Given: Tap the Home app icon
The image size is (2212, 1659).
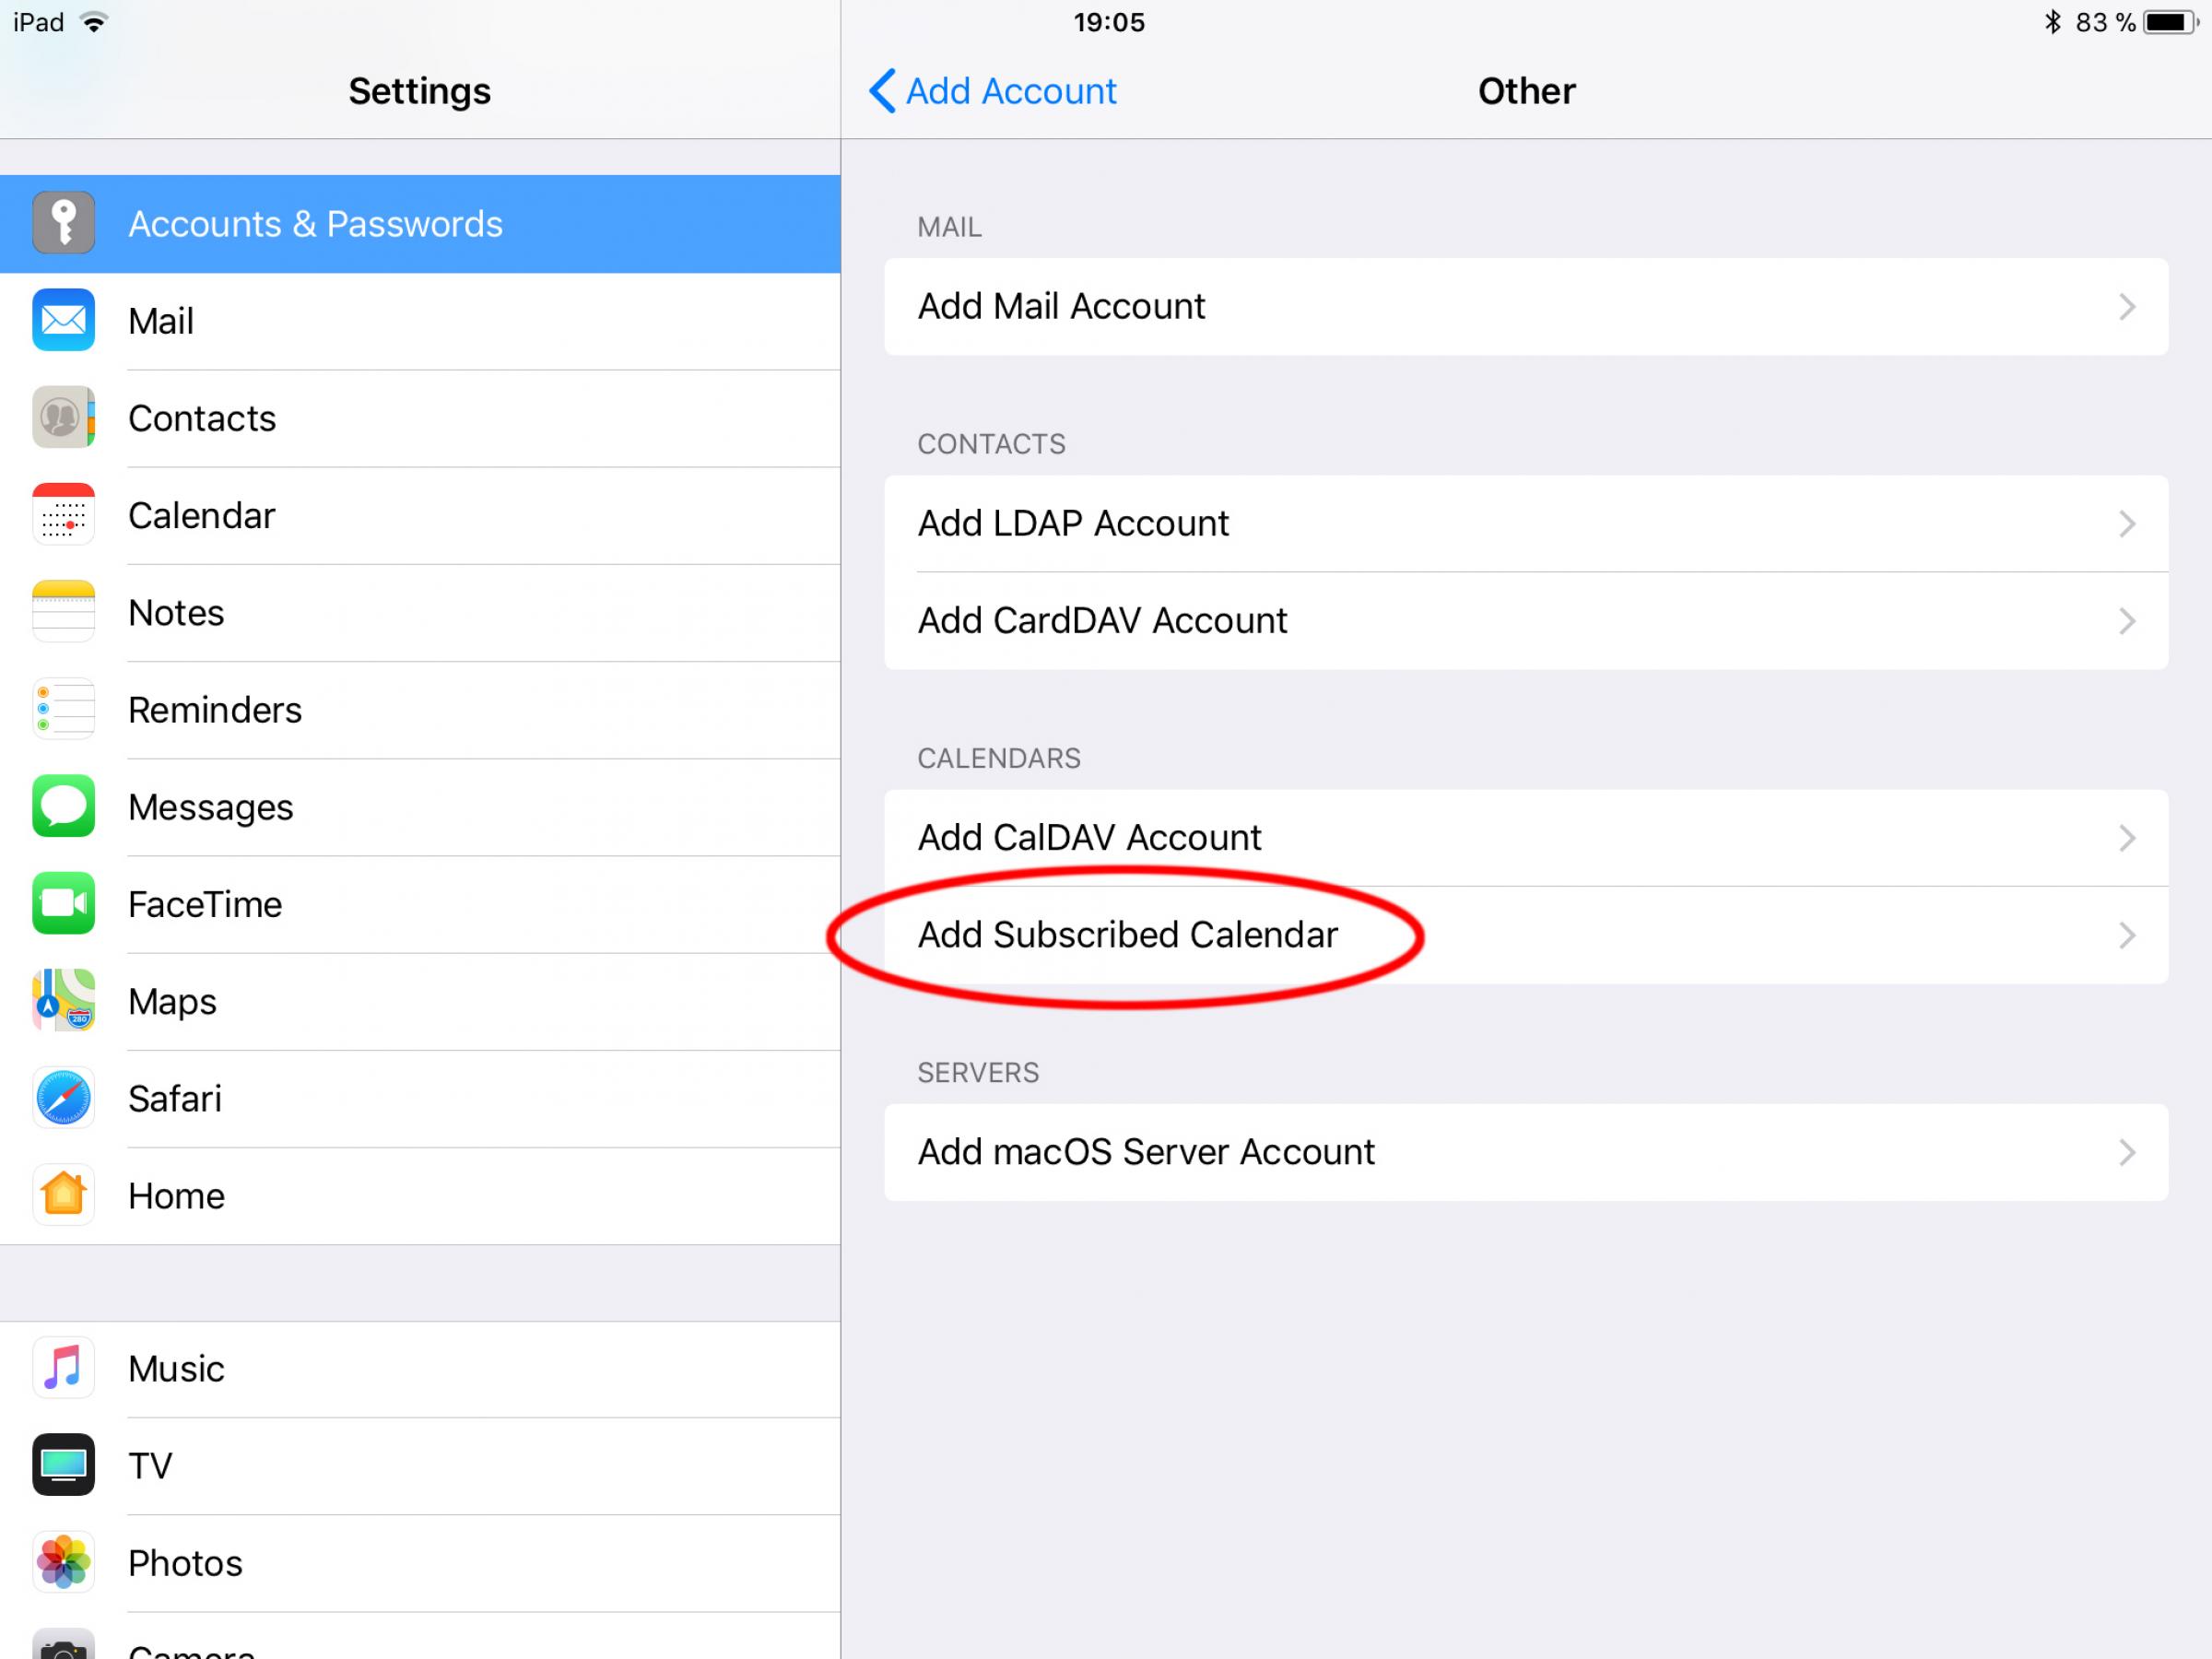Looking at the screenshot, I should point(63,1195).
